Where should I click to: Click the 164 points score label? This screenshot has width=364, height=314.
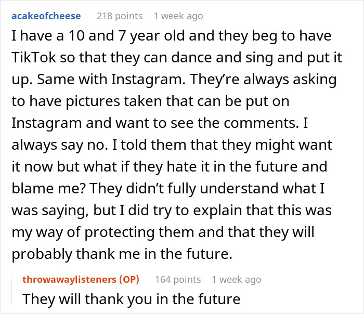tap(178, 280)
